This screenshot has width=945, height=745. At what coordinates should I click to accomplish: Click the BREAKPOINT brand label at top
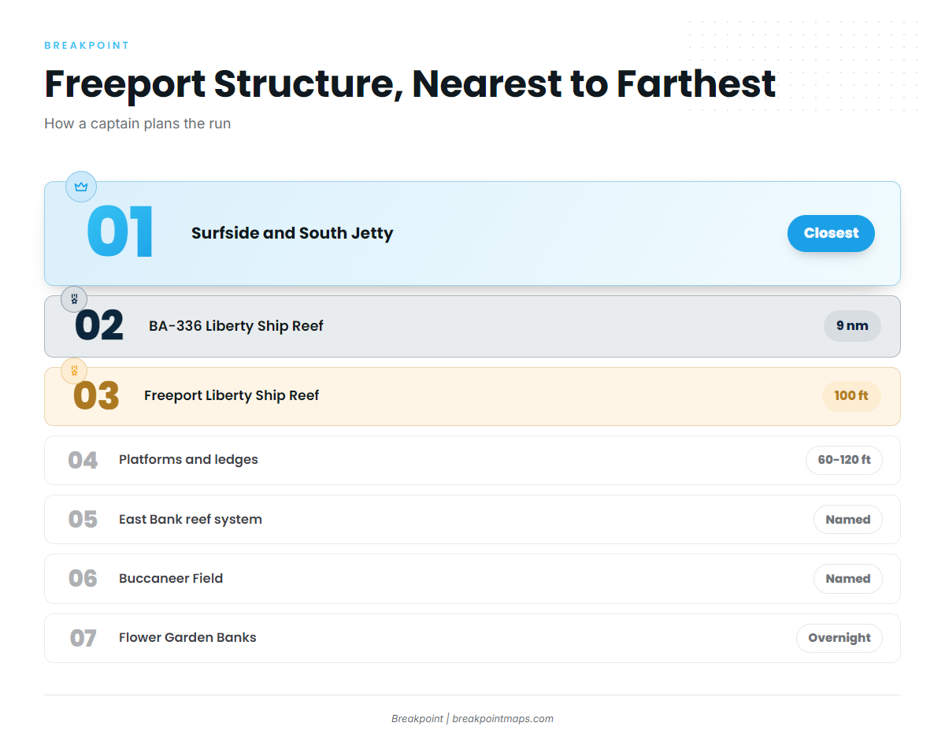[x=87, y=46]
